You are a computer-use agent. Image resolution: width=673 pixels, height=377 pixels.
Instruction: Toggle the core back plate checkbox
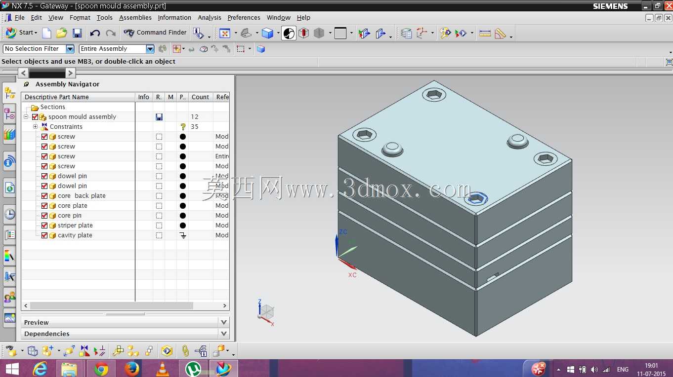(44, 196)
